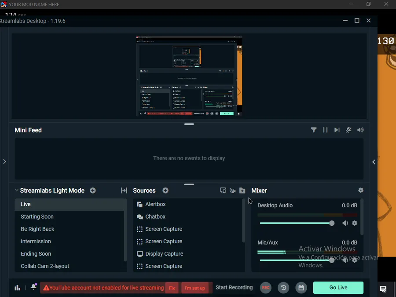Click the Scenes list scrollbar

(x=125, y=230)
